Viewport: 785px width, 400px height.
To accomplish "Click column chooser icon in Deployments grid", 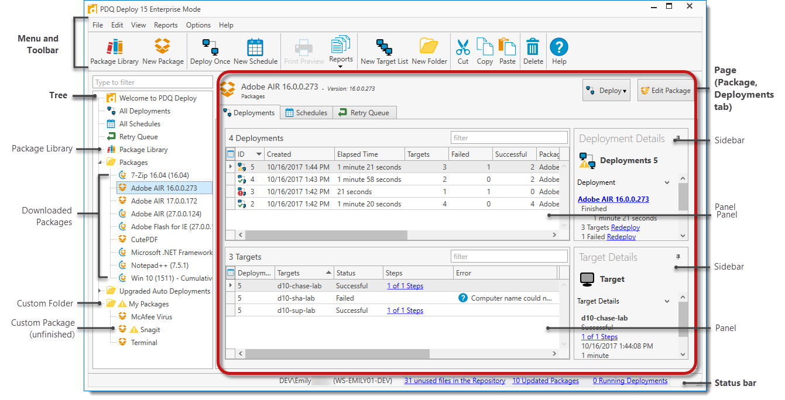I will click(231, 154).
